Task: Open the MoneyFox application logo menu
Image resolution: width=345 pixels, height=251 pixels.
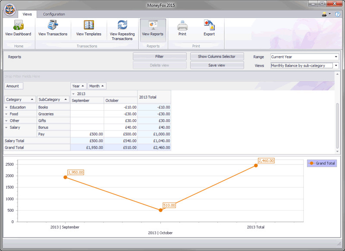Action: coord(10,10)
